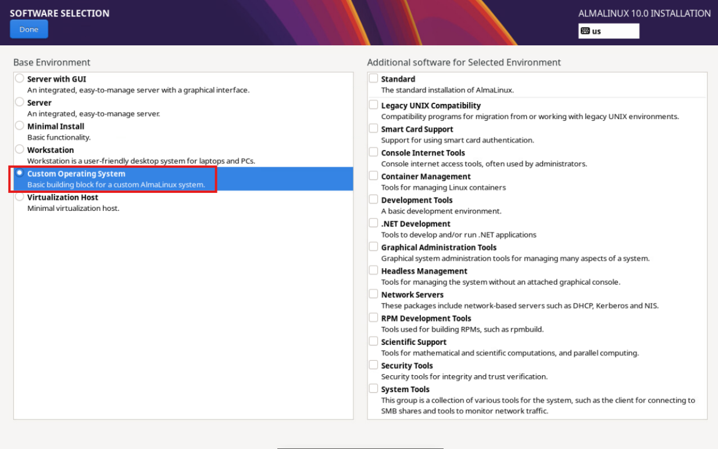718x449 pixels.
Task: Tick the Smart Card Support checkbox
Action: click(x=373, y=129)
